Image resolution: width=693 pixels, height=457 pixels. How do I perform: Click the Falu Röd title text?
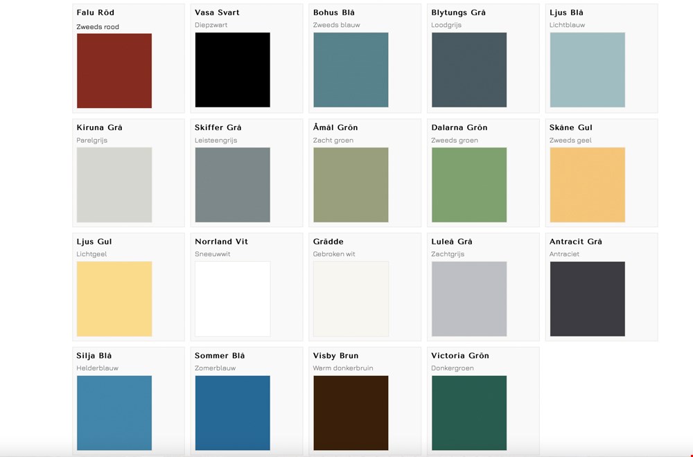[96, 12]
